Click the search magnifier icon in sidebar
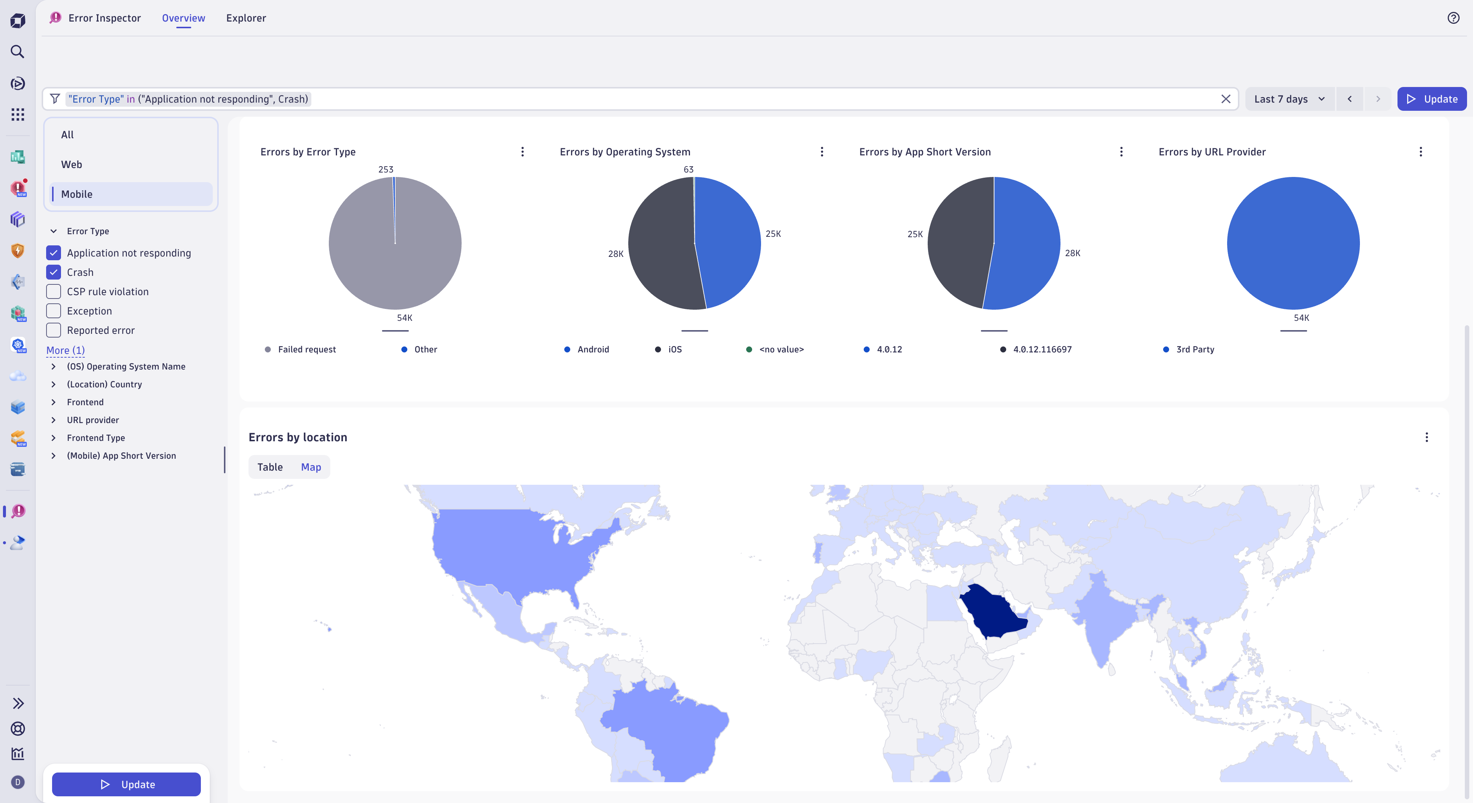Image resolution: width=1473 pixels, height=803 pixels. point(18,52)
